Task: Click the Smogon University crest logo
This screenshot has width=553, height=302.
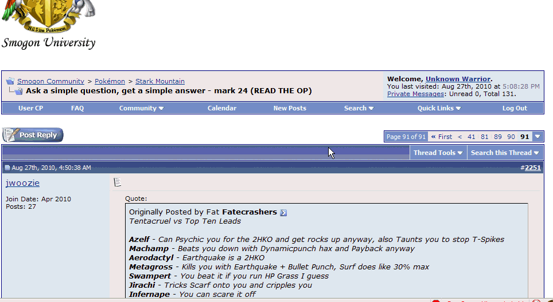Action: pos(49,17)
